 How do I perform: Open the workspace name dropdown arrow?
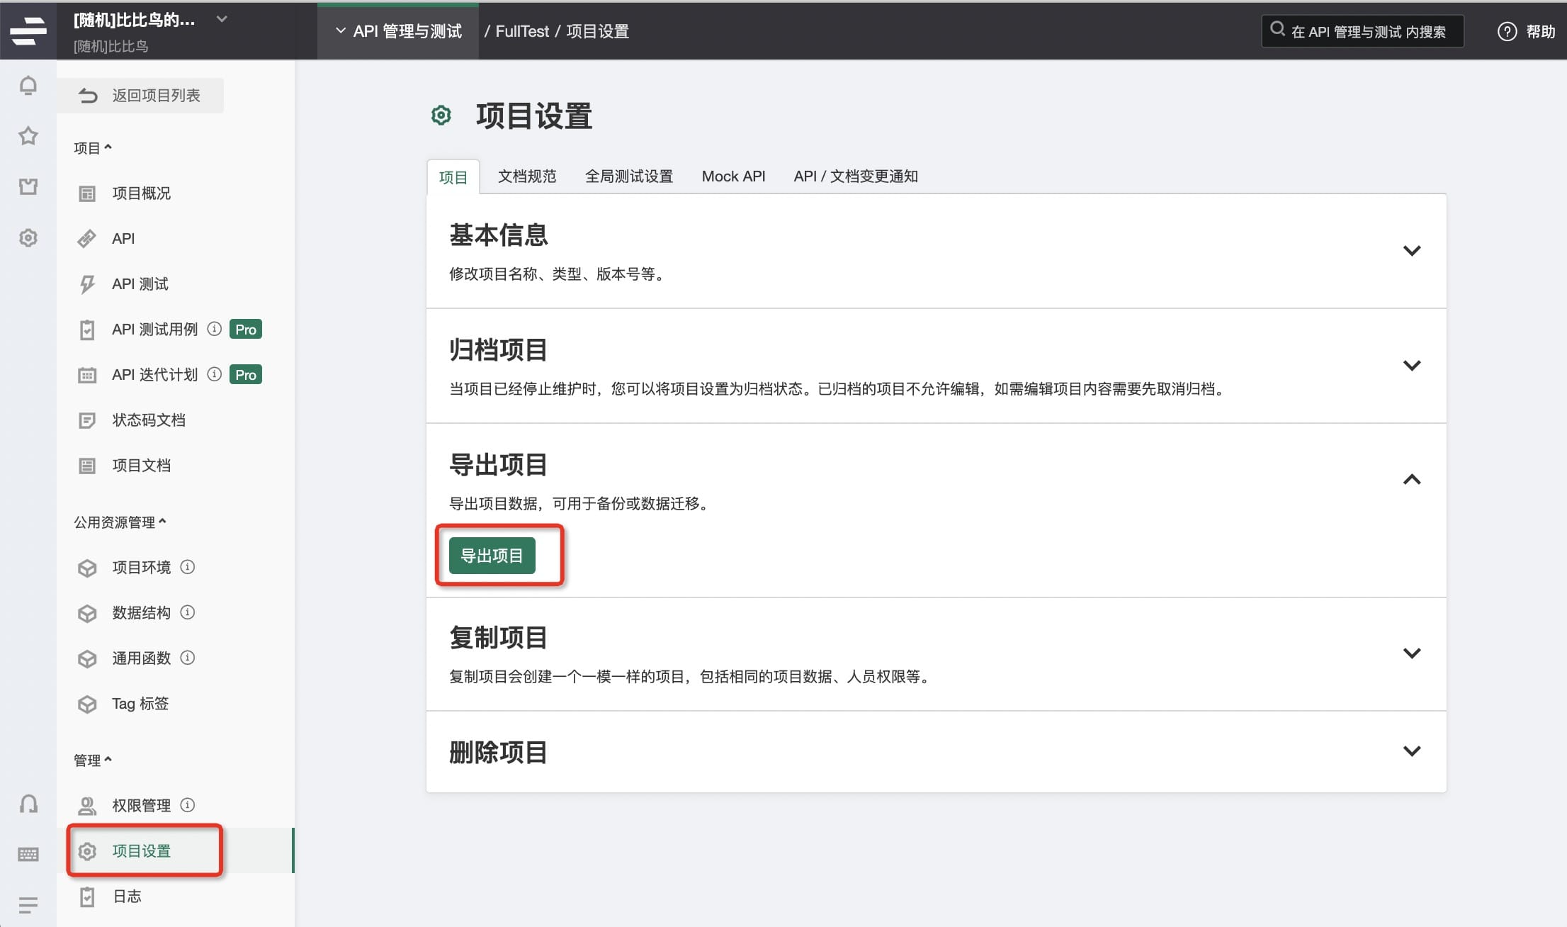pyautogui.click(x=222, y=19)
